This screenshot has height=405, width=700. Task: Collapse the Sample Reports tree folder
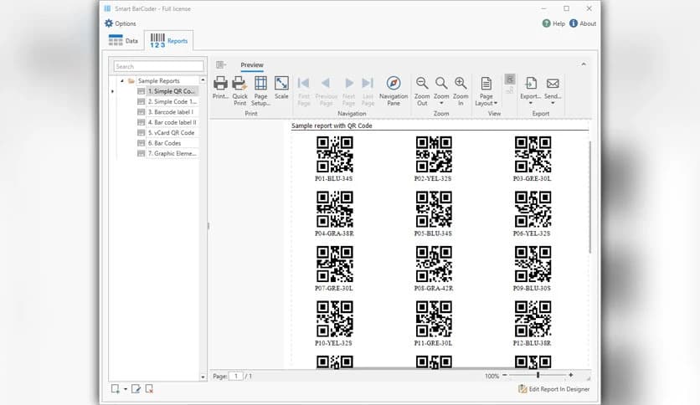tap(122, 80)
